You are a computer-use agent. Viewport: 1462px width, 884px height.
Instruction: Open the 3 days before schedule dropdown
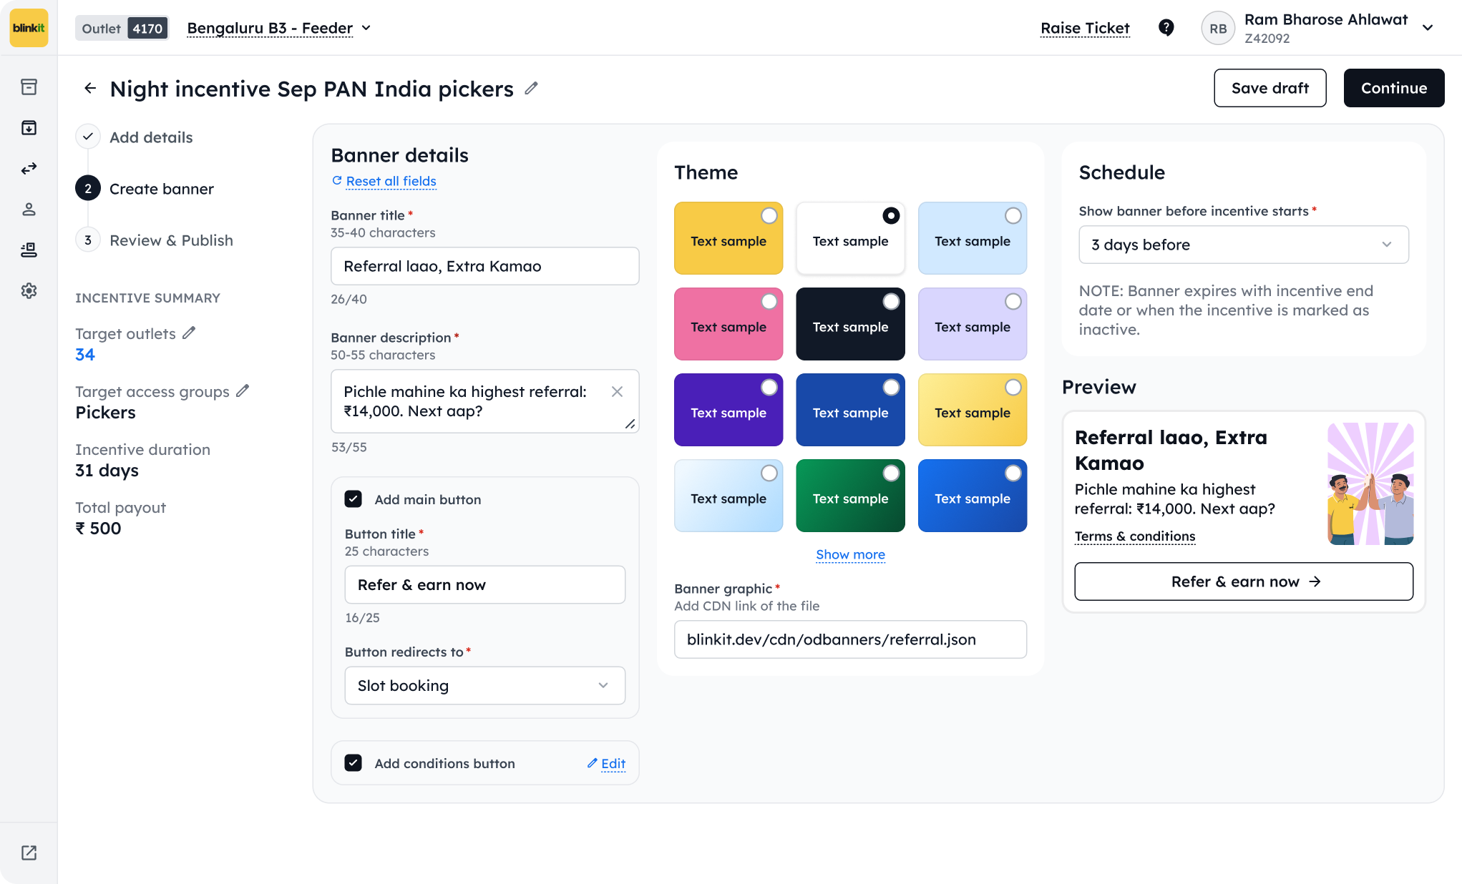pos(1244,245)
